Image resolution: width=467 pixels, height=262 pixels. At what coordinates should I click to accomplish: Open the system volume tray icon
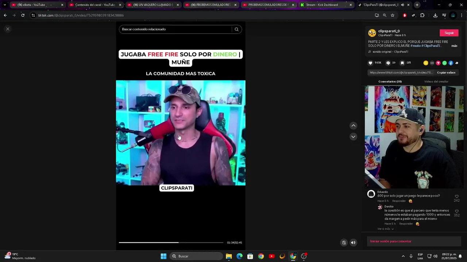pyautogui.click(x=435, y=256)
